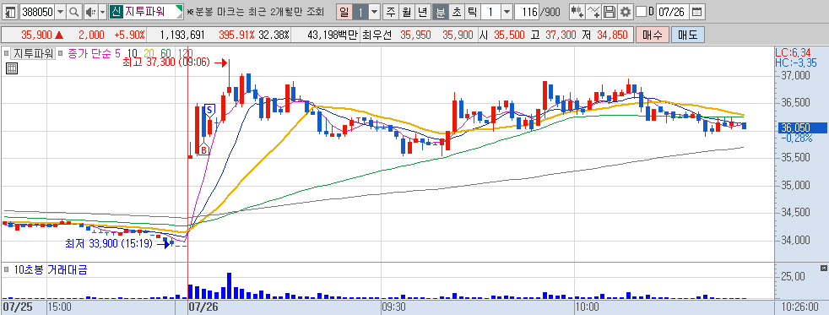This screenshot has height=315, width=829.
Task: Click the 10초봉 거래대금 volume panel label
Action: (x=50, y=269)
